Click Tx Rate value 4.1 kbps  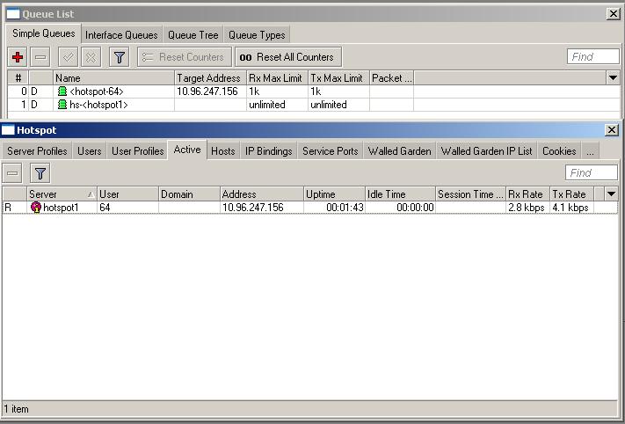(x=570, y=208)
